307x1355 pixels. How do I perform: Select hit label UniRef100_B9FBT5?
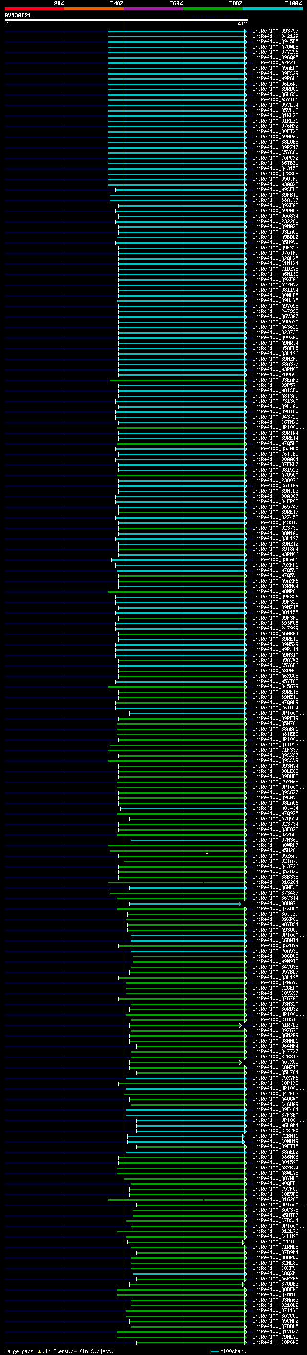[275, 195]
